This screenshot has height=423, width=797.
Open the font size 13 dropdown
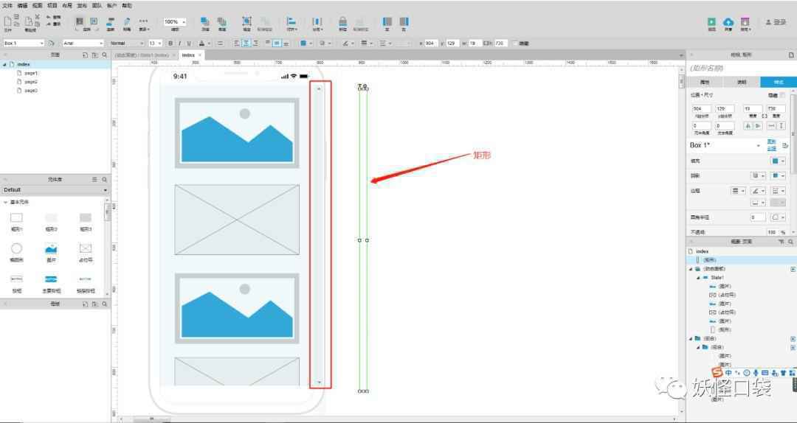155,43
